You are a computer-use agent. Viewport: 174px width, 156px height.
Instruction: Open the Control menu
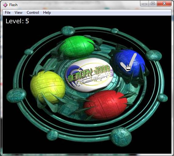click(x=33, y=13)
